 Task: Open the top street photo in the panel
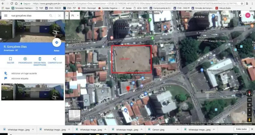point(32,31)
